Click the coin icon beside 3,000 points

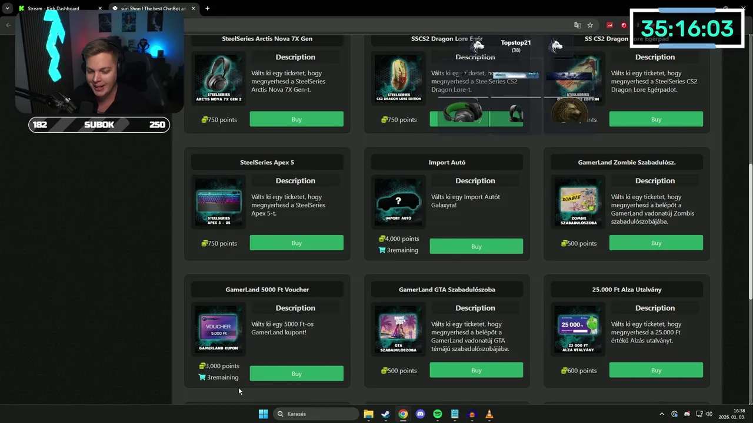coord(202,366)
